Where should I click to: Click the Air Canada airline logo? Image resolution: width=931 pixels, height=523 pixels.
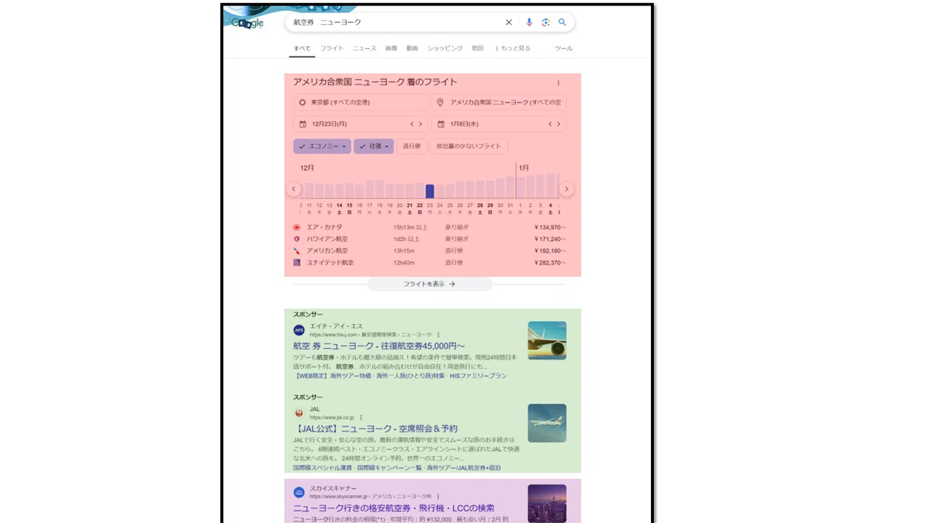pyautogui.click(x=297, y=227)
